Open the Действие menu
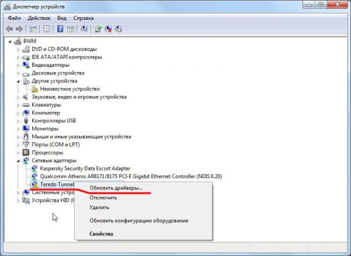The height and width of the screenshot is (256, 351). 39,18
